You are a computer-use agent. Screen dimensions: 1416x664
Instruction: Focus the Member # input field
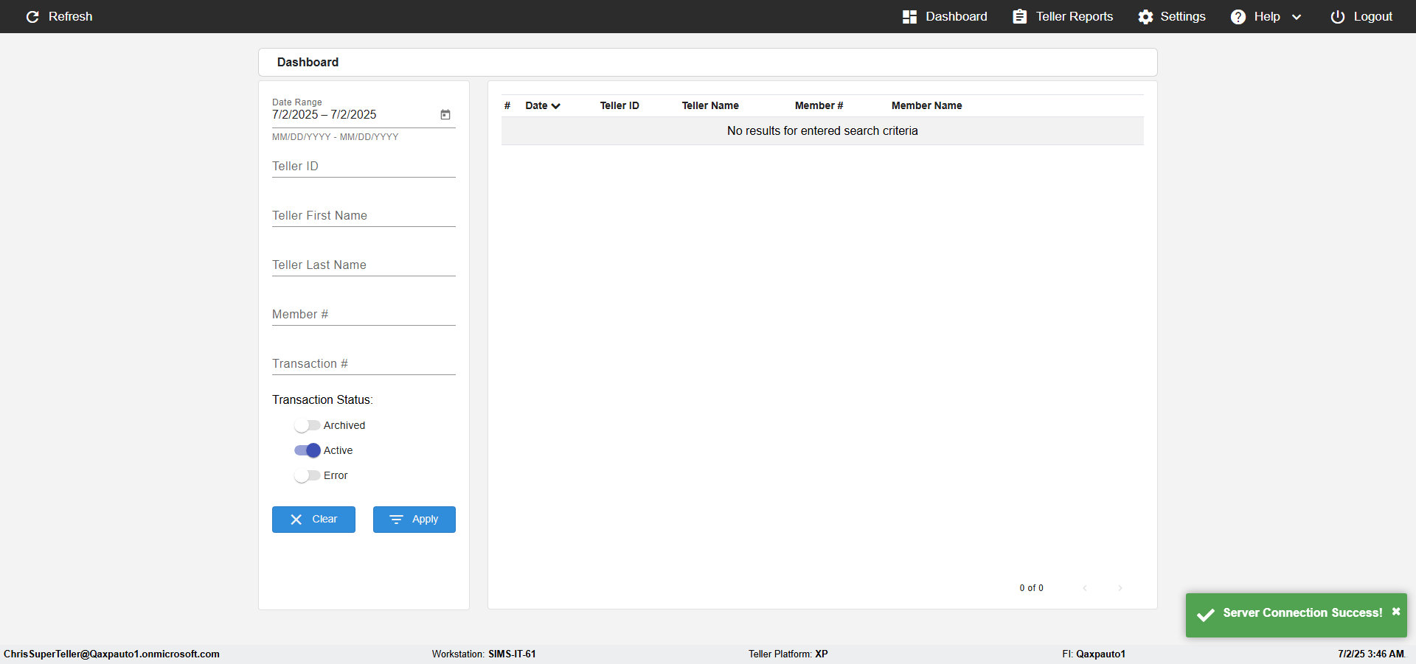pos(364,315)
